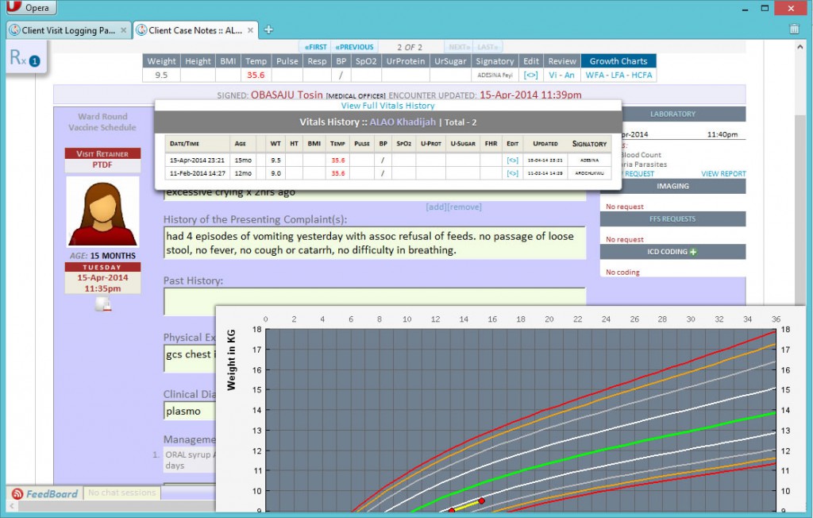Go to the «FIRST encounter page

pos(316,46)
